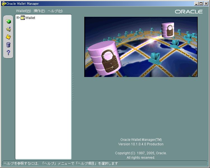Click the Wallet scroll icon in tree
The height and width of the screenshot is (168, 210).
pyautogui.click(x=23, y=18)
